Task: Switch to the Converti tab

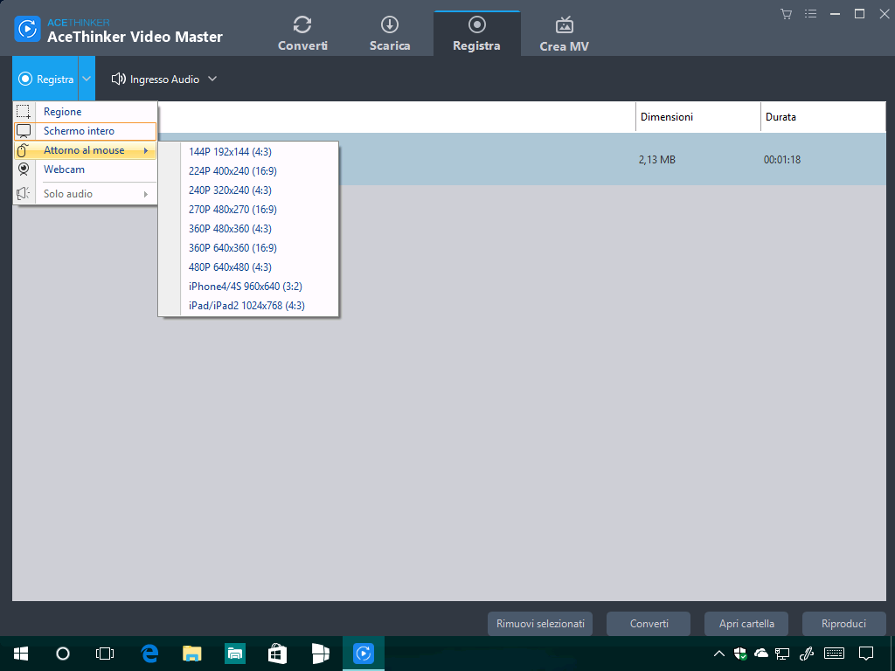Action: pos(302,34)
